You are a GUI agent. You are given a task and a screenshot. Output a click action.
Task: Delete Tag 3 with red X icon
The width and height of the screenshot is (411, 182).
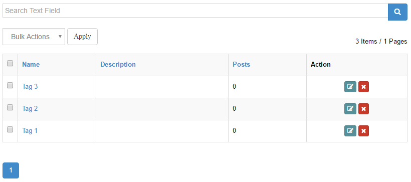coord(363,87)
